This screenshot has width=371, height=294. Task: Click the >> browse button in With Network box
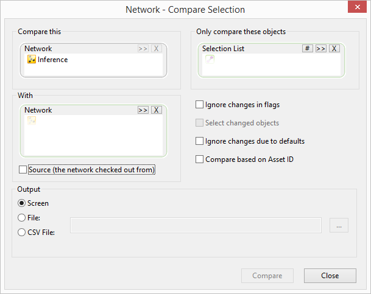143,110
